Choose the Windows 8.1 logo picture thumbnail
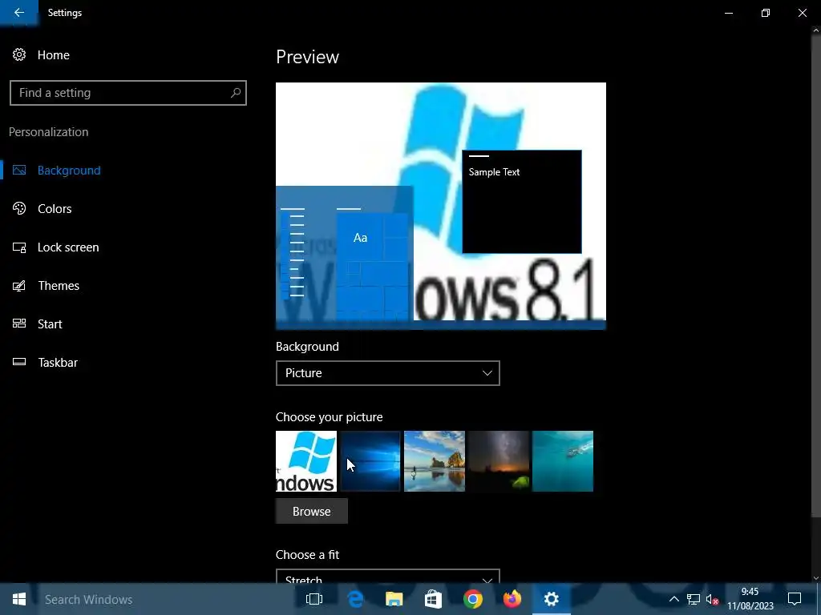Image resolution: width=821 pixels, height=615 pixels. pos(306,461)
